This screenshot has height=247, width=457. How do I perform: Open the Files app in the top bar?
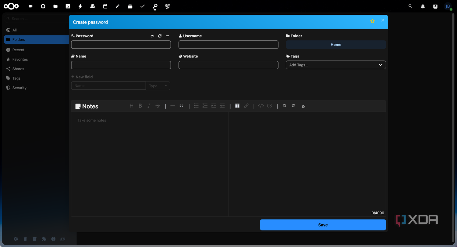[55, 6]
